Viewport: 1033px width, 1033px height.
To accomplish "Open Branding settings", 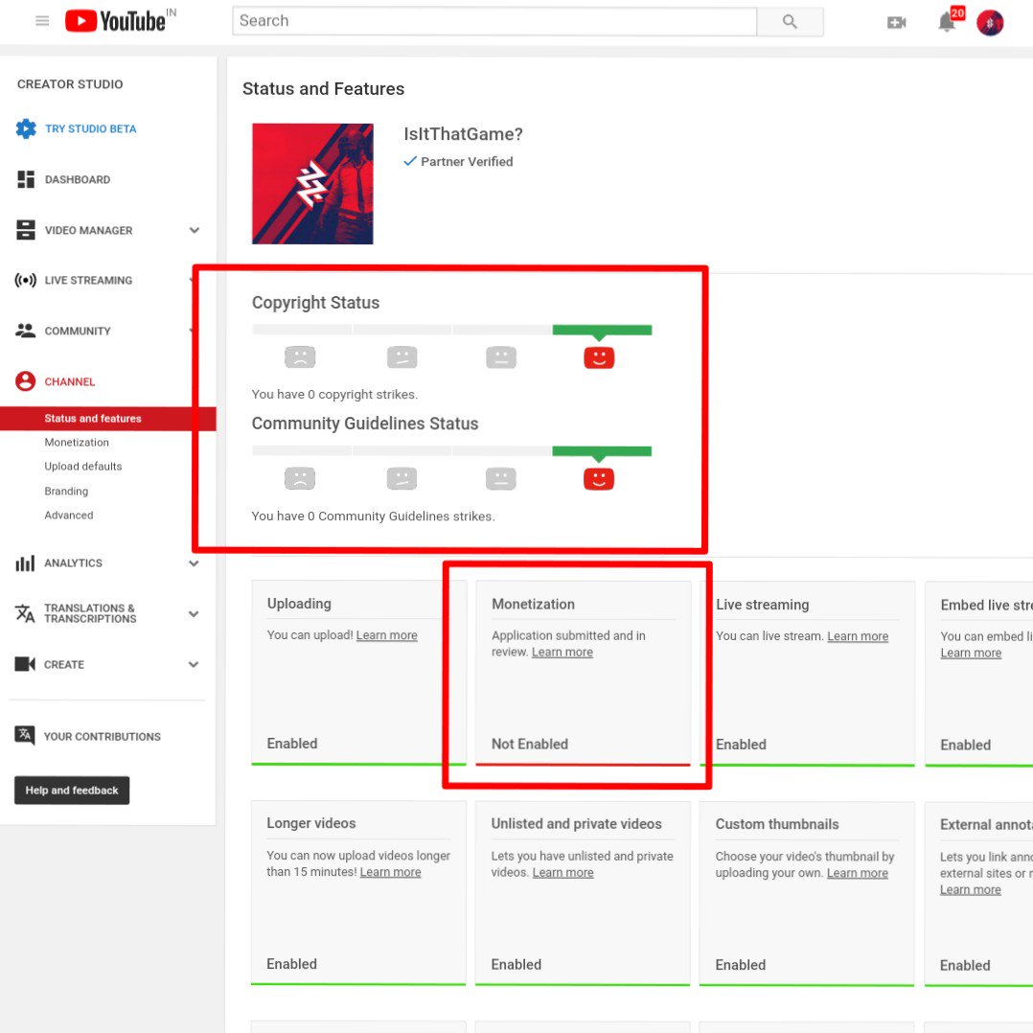I will click(x=66, y=491).
